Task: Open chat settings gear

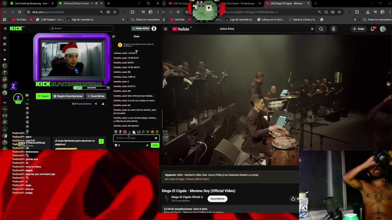Action: tap(147, 145)
